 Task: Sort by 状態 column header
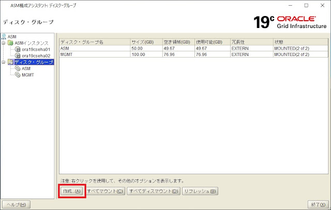[300, 42]
